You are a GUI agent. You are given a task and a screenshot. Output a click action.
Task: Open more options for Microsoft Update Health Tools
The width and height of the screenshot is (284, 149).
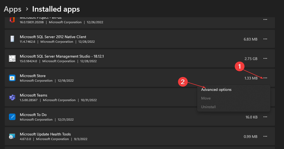click(x=265, y=136)
